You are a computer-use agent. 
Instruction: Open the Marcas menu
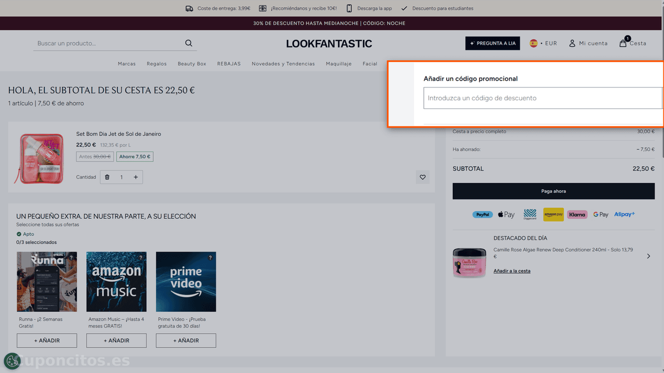(x=127, y=64)
